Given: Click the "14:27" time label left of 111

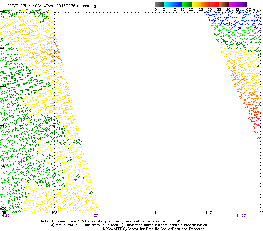Looking at the screenshot, I should [x=93, y=216].
